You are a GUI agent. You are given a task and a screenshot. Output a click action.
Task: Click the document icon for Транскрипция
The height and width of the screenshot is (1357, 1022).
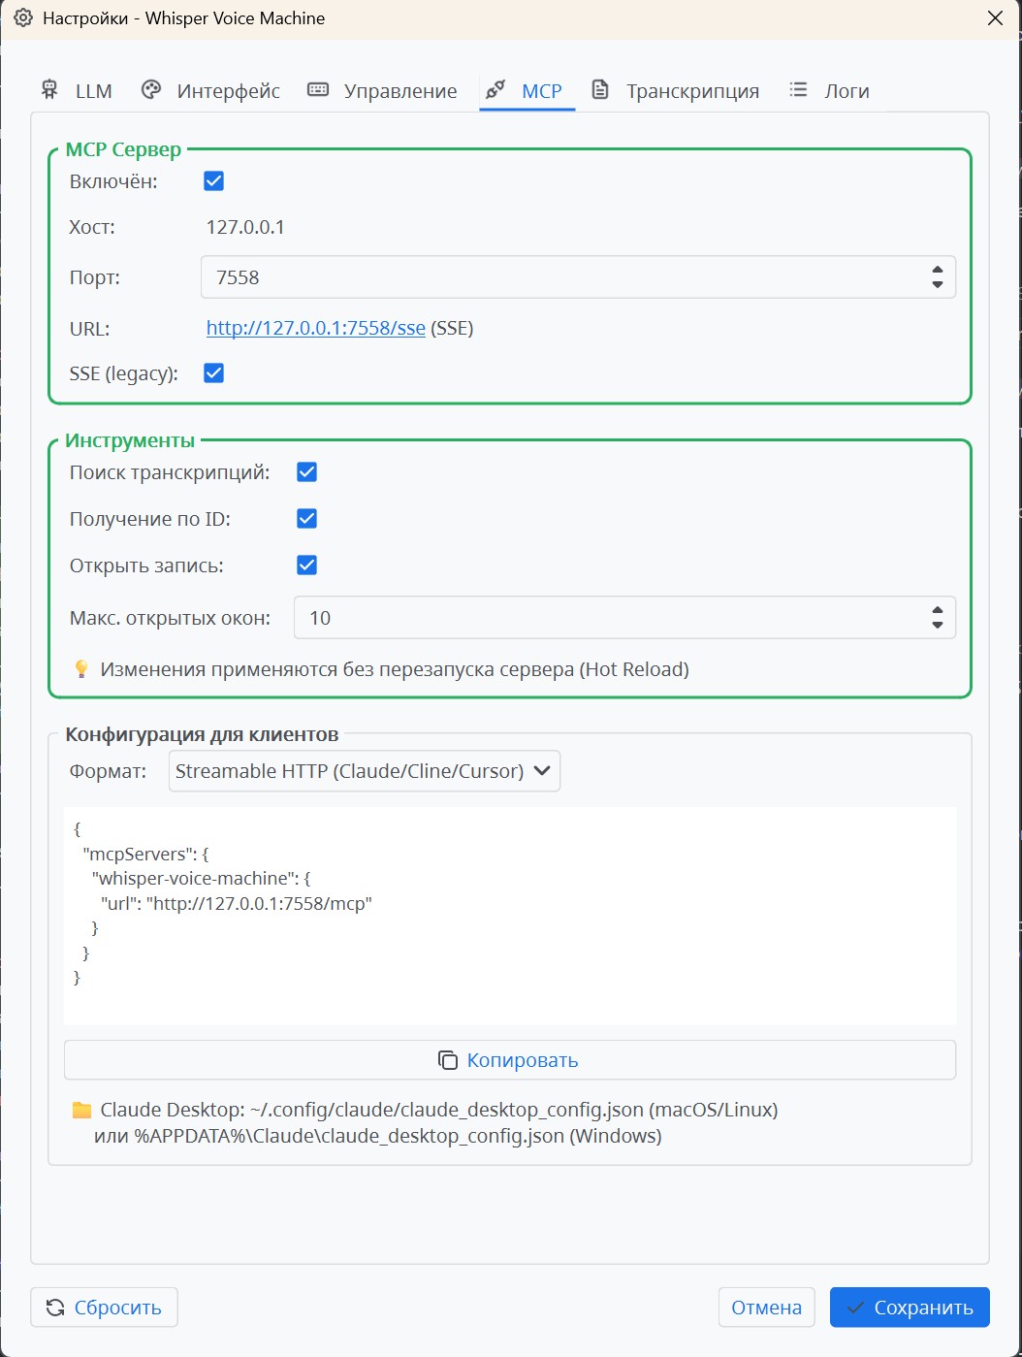[x=600, y=90]
